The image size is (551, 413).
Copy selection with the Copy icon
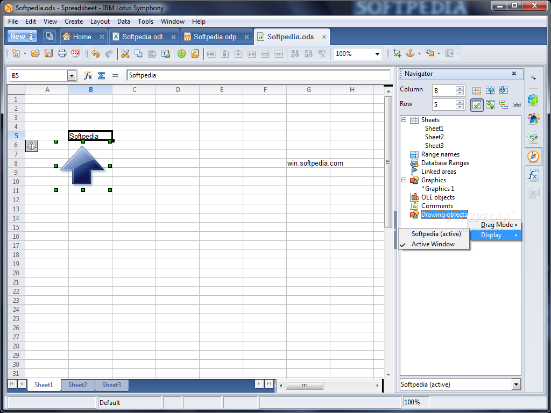coord(138,53)
